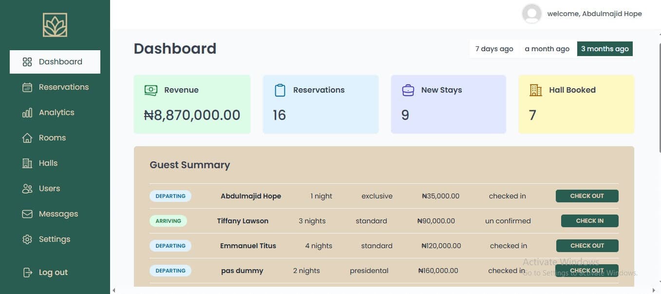Select the 3 months ago filter
Viewport: 661px width, 294px height.
[604, 48]
